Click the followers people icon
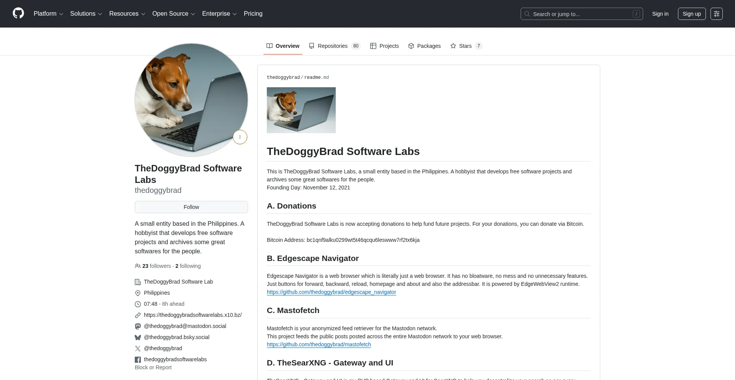Screen dimensions: 735x380 coord(138,266)
